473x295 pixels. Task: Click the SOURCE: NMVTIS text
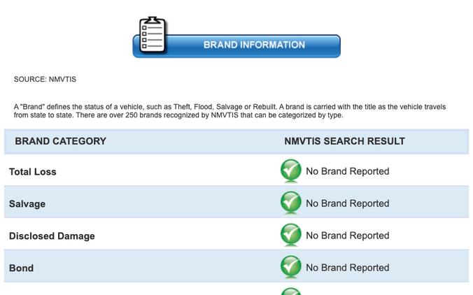click(45, 79)
